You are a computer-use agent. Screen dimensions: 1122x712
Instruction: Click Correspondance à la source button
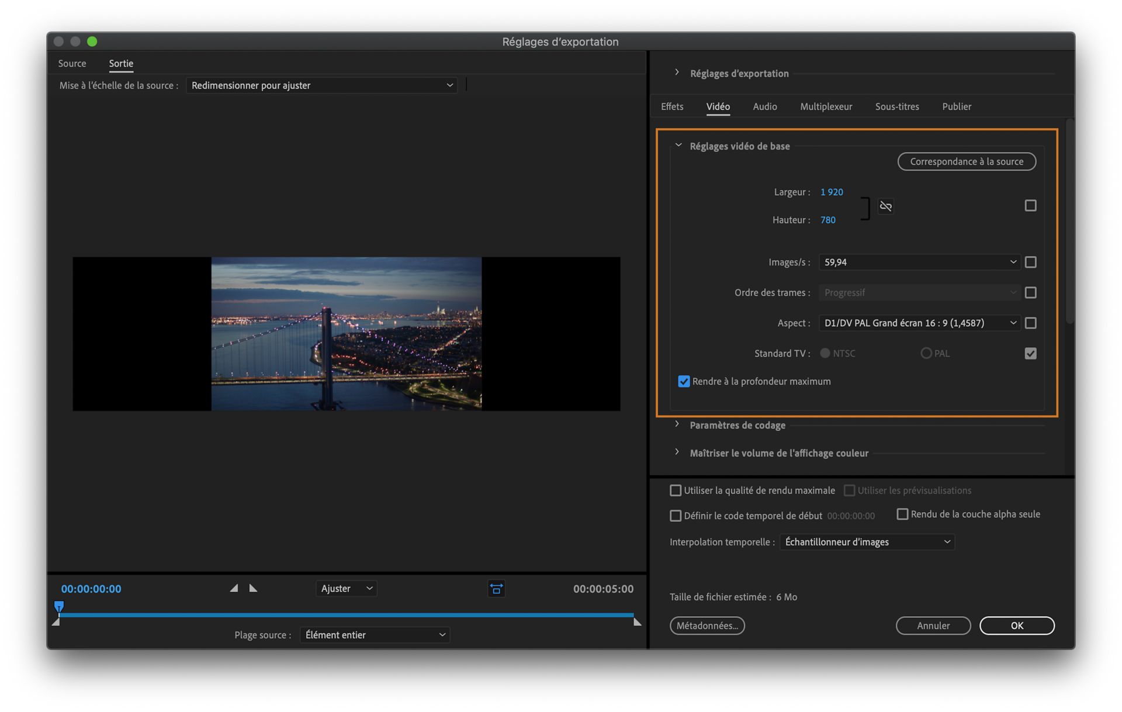(967, 161)
